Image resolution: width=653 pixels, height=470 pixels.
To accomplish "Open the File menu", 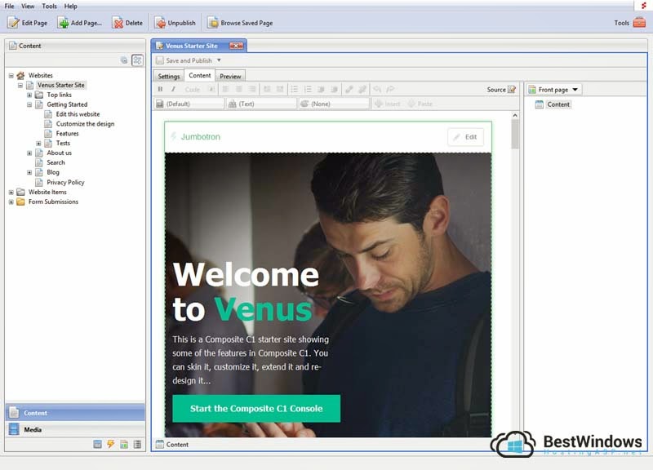I will coord(9,7).
